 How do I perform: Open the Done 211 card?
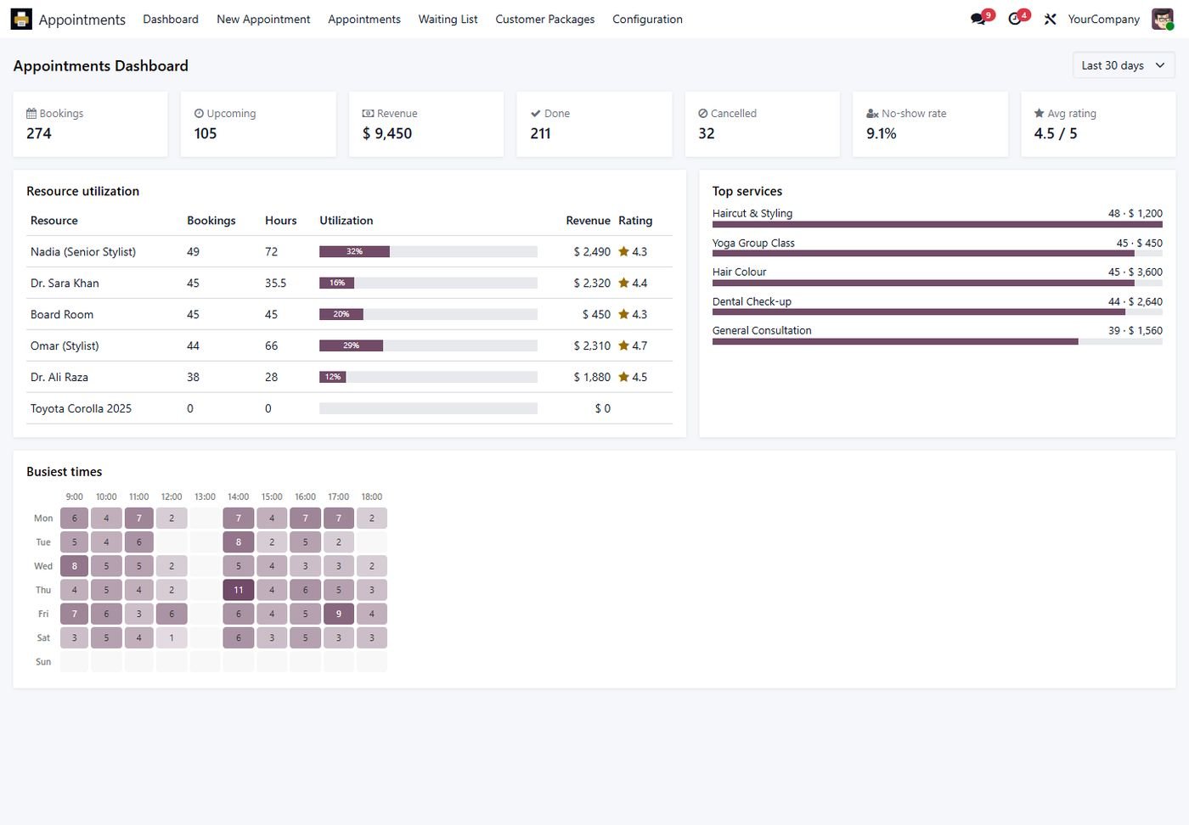pyautogui.click(x=594, y=124)
